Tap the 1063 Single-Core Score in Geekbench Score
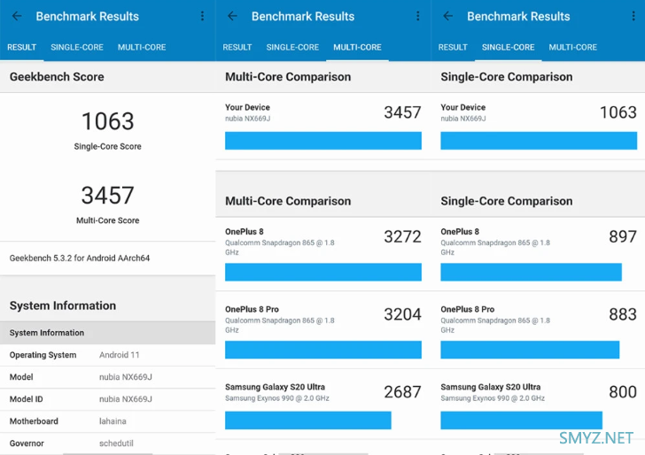The width and height of the screenshot is (645, 455). tap(108, 121)
